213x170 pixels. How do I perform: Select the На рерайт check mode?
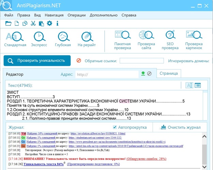[x=87, y=39]
